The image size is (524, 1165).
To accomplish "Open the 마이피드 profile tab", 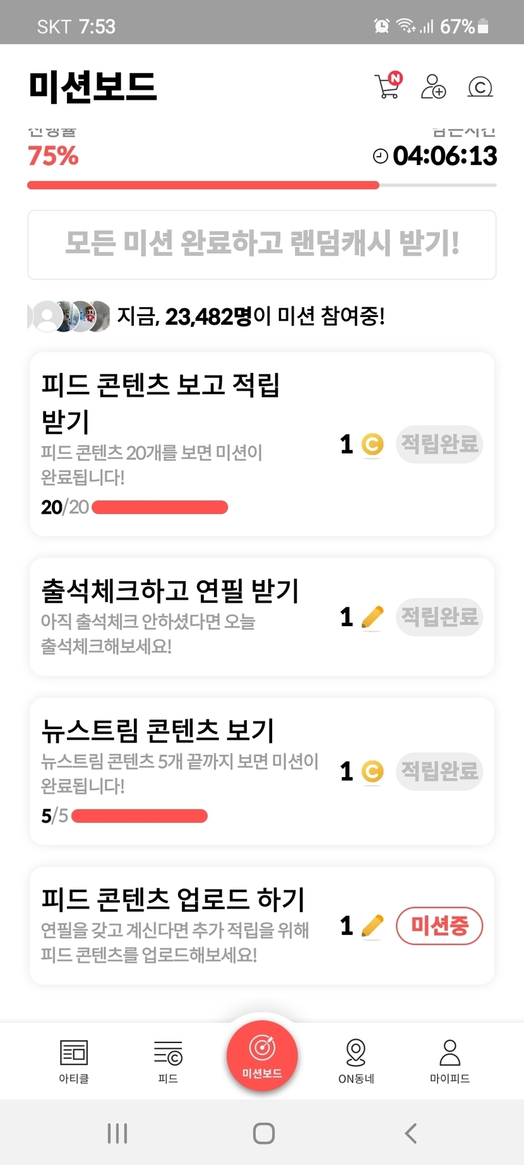I will point(450,1061).
